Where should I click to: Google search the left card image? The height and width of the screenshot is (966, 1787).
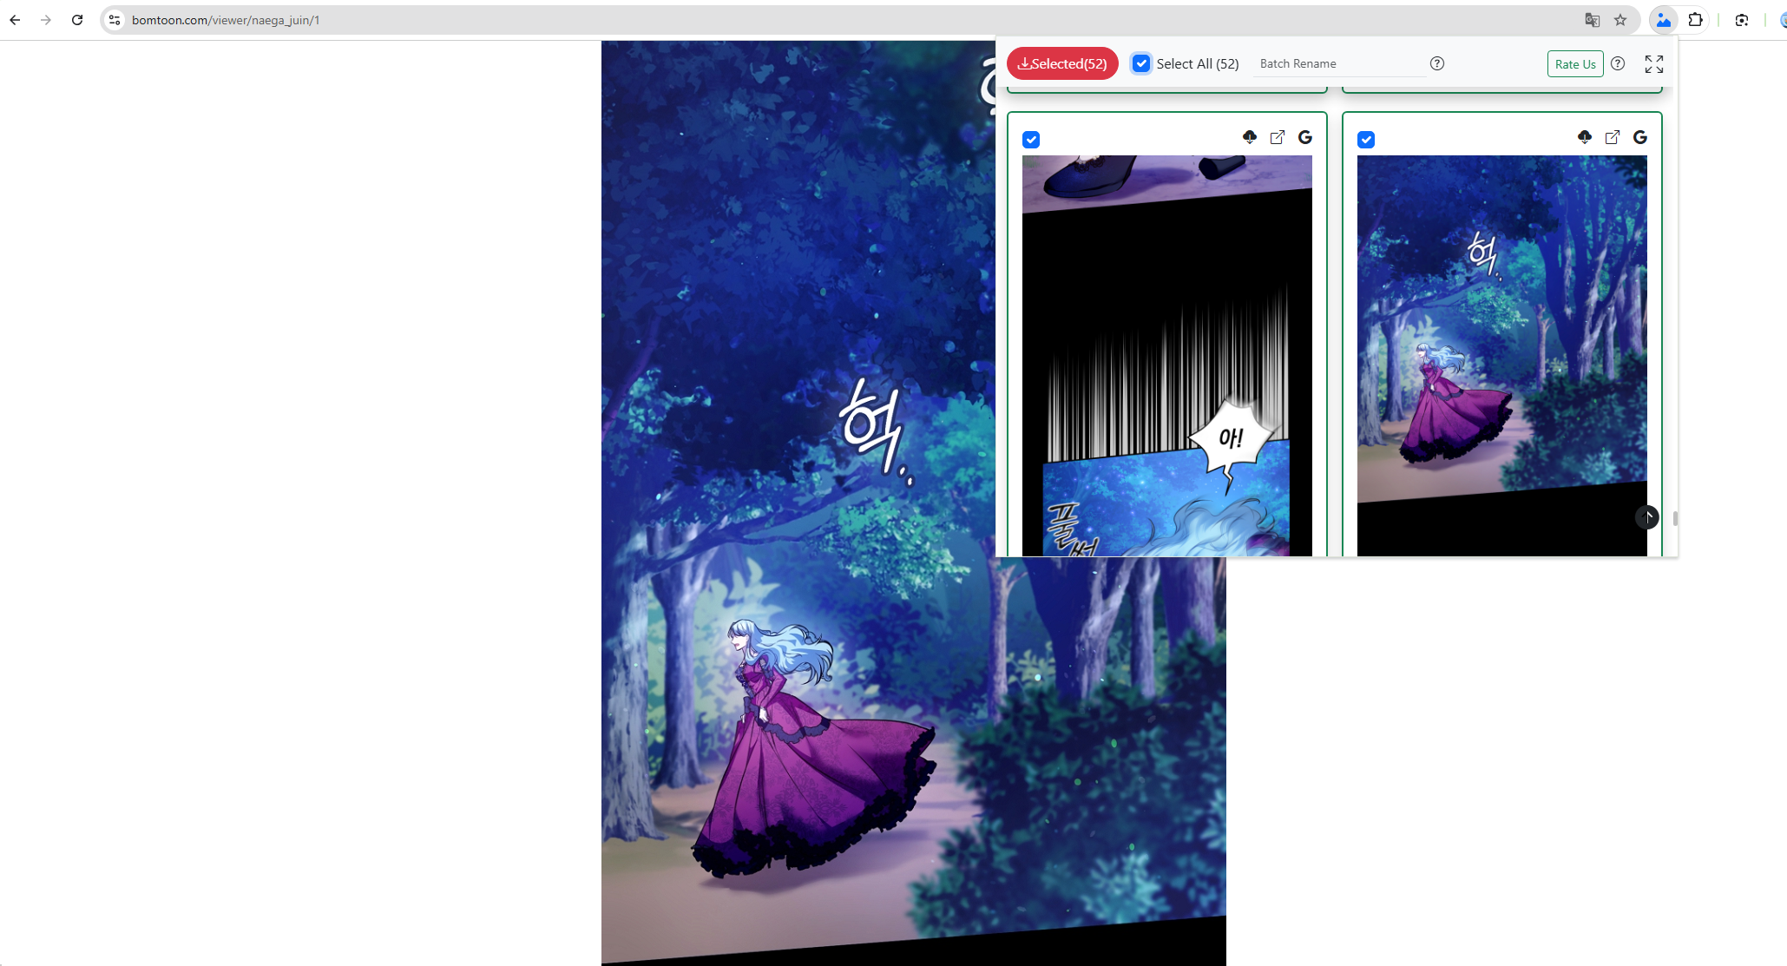click(1305, 137)
